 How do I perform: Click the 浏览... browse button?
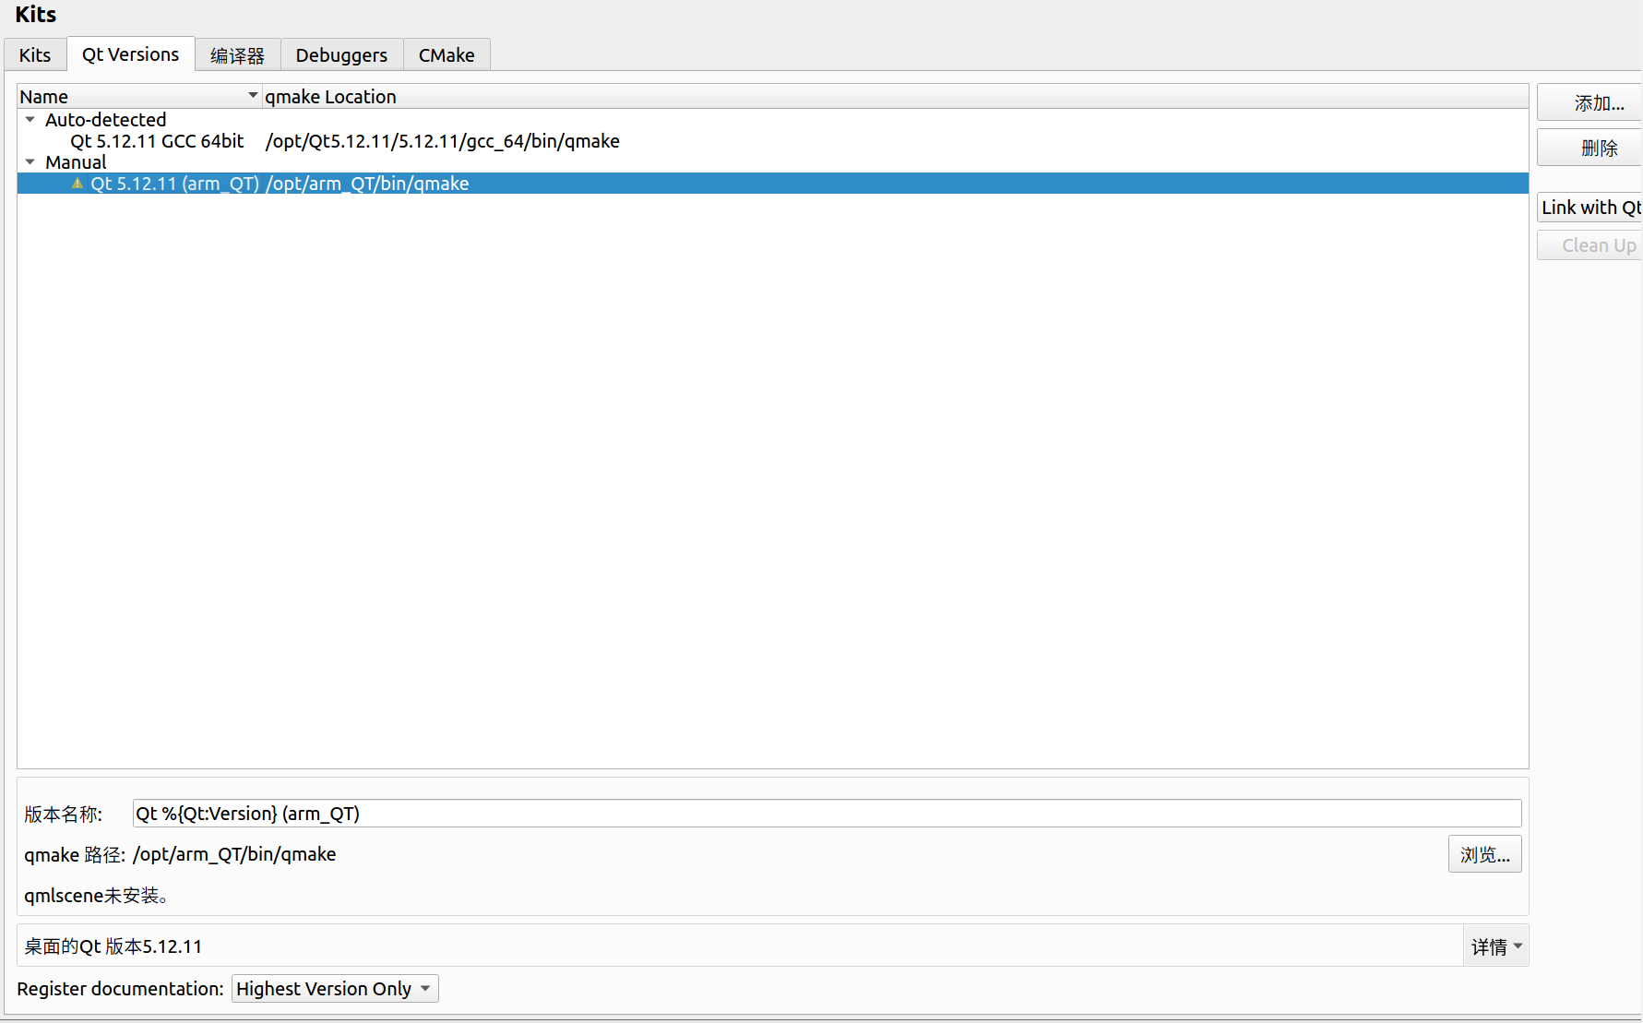(x=1484, y=854)
